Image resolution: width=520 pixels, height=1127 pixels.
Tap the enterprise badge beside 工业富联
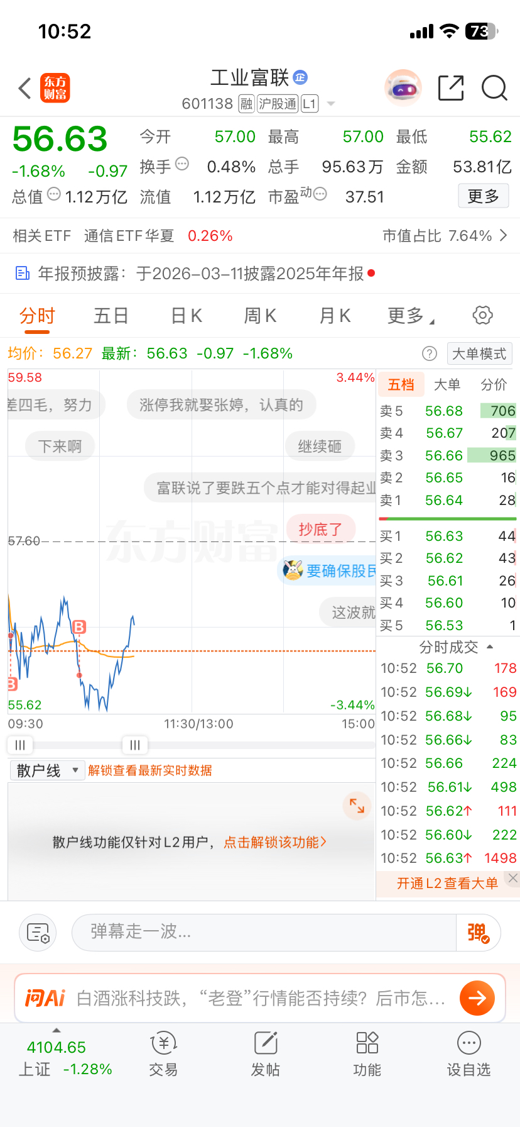point(300,77)
